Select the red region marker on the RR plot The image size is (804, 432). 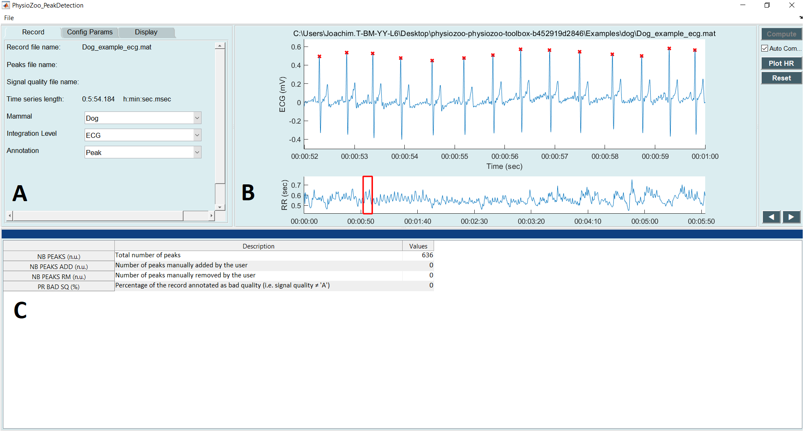(x=367, y=195)
